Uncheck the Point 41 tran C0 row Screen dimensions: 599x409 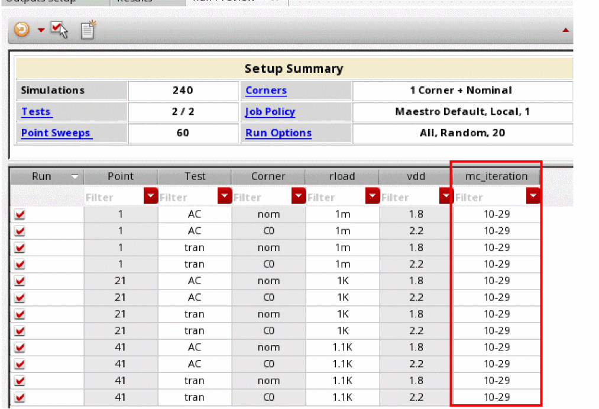(x=20, y=397)
